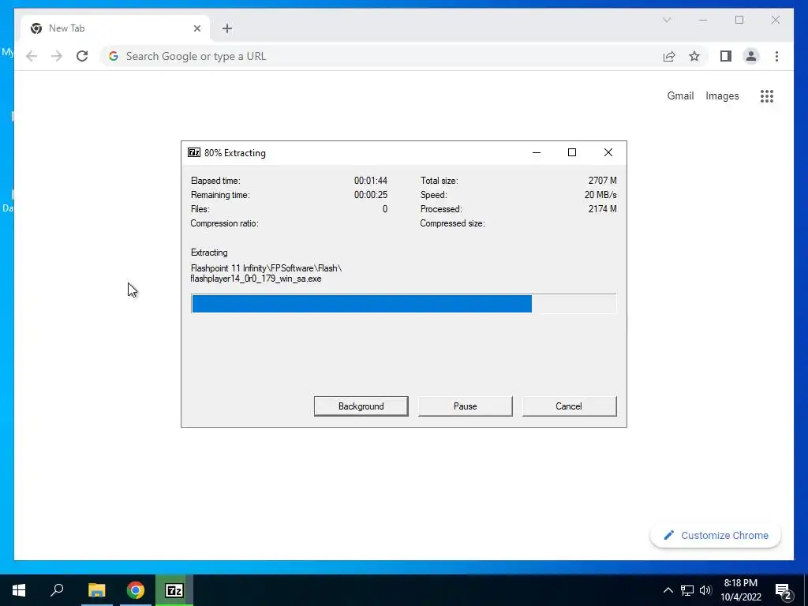Screen dimensions: 808x606
Task: Click the Remaining time value 00:00:25
Action: [371, 195]
